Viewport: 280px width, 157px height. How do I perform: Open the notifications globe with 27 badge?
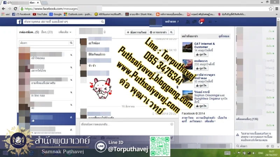[201, 22]
